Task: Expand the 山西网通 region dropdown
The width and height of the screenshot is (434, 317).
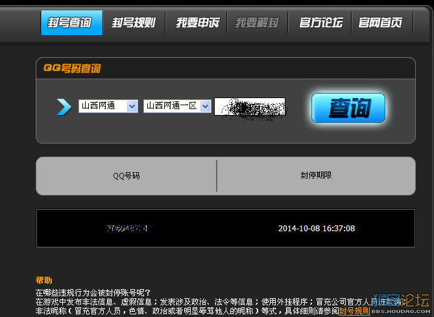Action: (x=108, y=106)
